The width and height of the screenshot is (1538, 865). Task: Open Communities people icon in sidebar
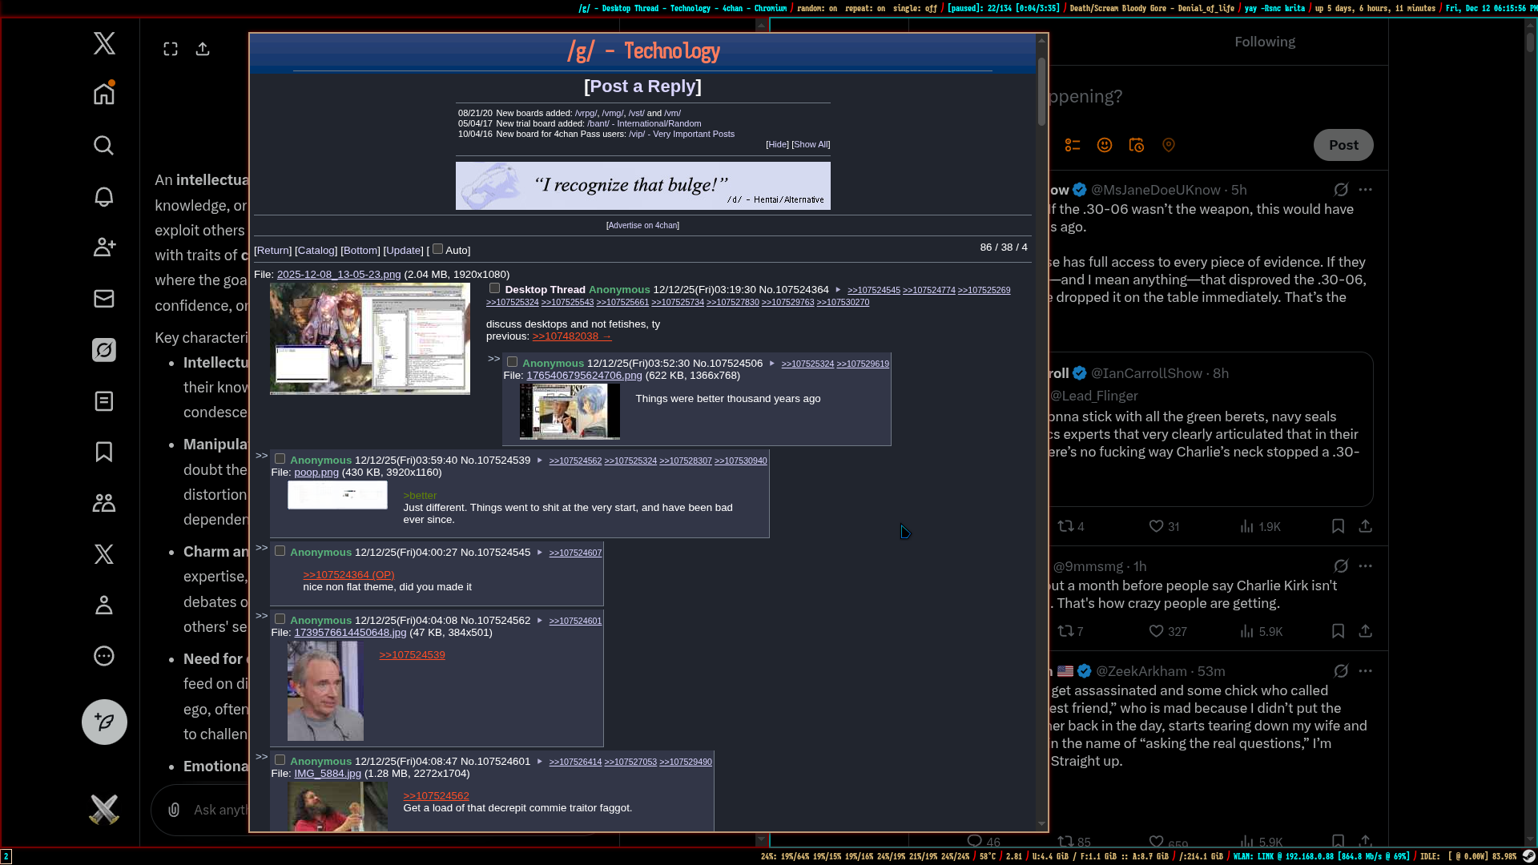[x=104, y=503]
